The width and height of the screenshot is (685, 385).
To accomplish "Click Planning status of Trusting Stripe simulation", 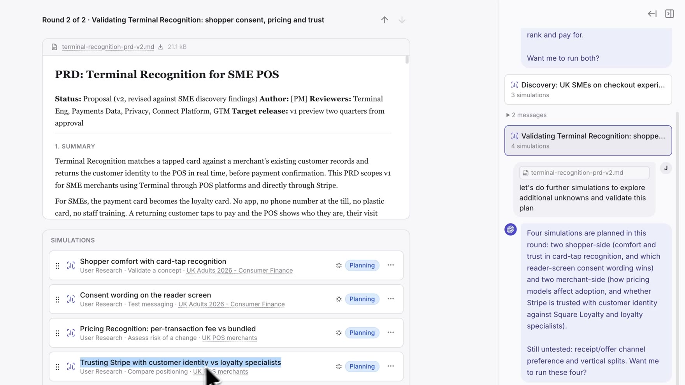I will (x=362, y=366).
